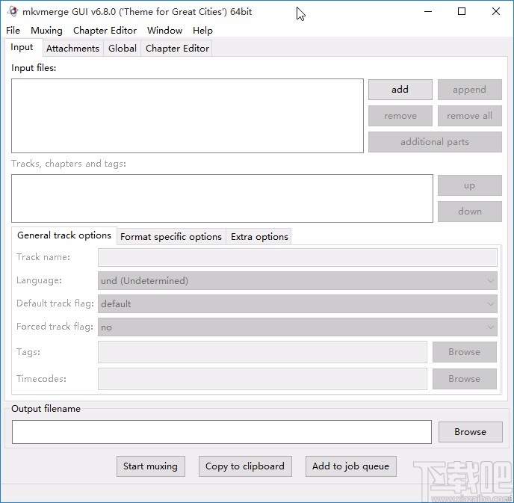
Task: Select the Input files list box
Action: (188, 116)
